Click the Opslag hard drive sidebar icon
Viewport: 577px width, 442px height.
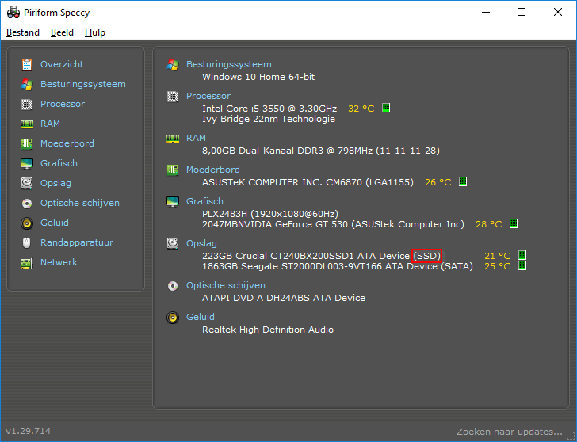(27, 183)
